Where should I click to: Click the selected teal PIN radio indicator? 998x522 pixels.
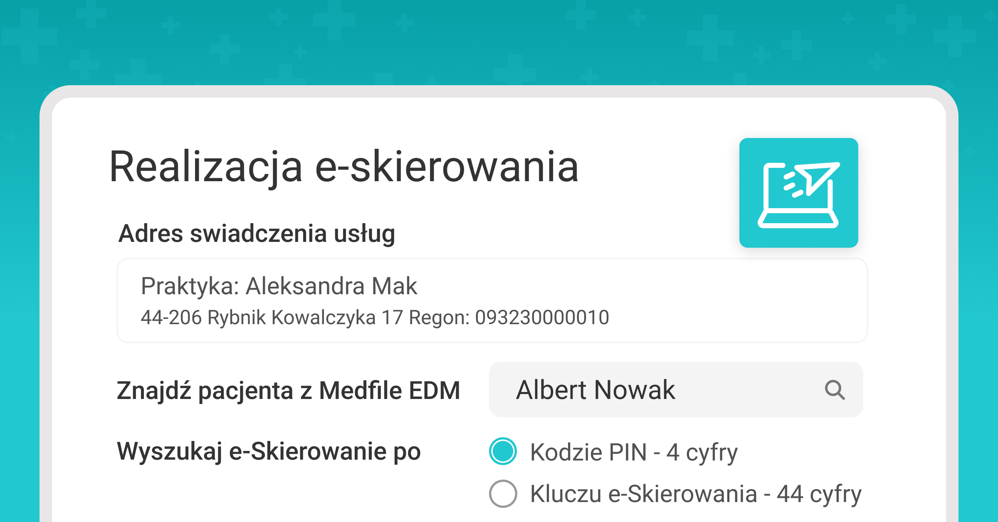[502, 452]
